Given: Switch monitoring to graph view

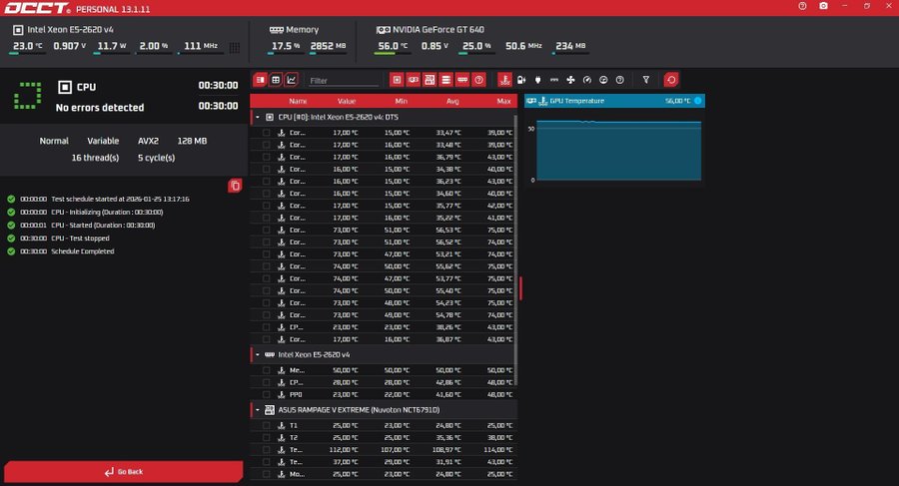Looking at the screenshot, I should [x=292, y=80].
